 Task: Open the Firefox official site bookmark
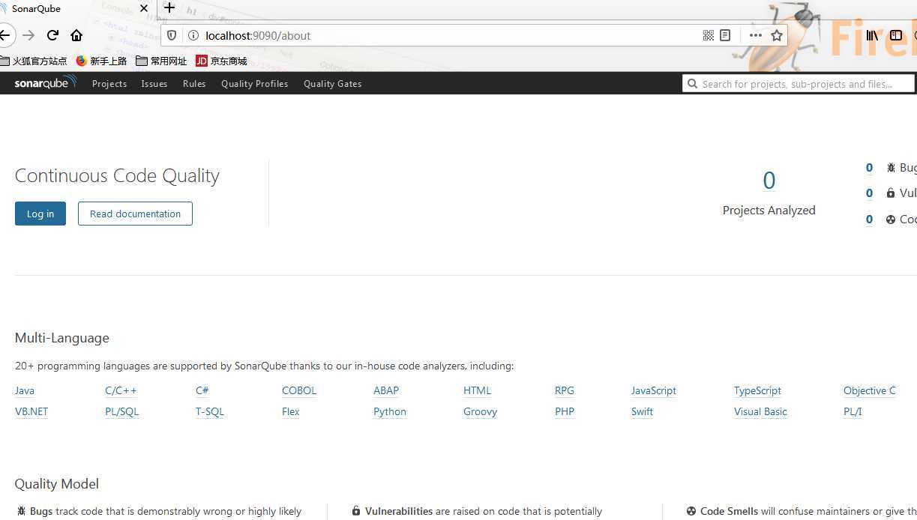[34, 61]
